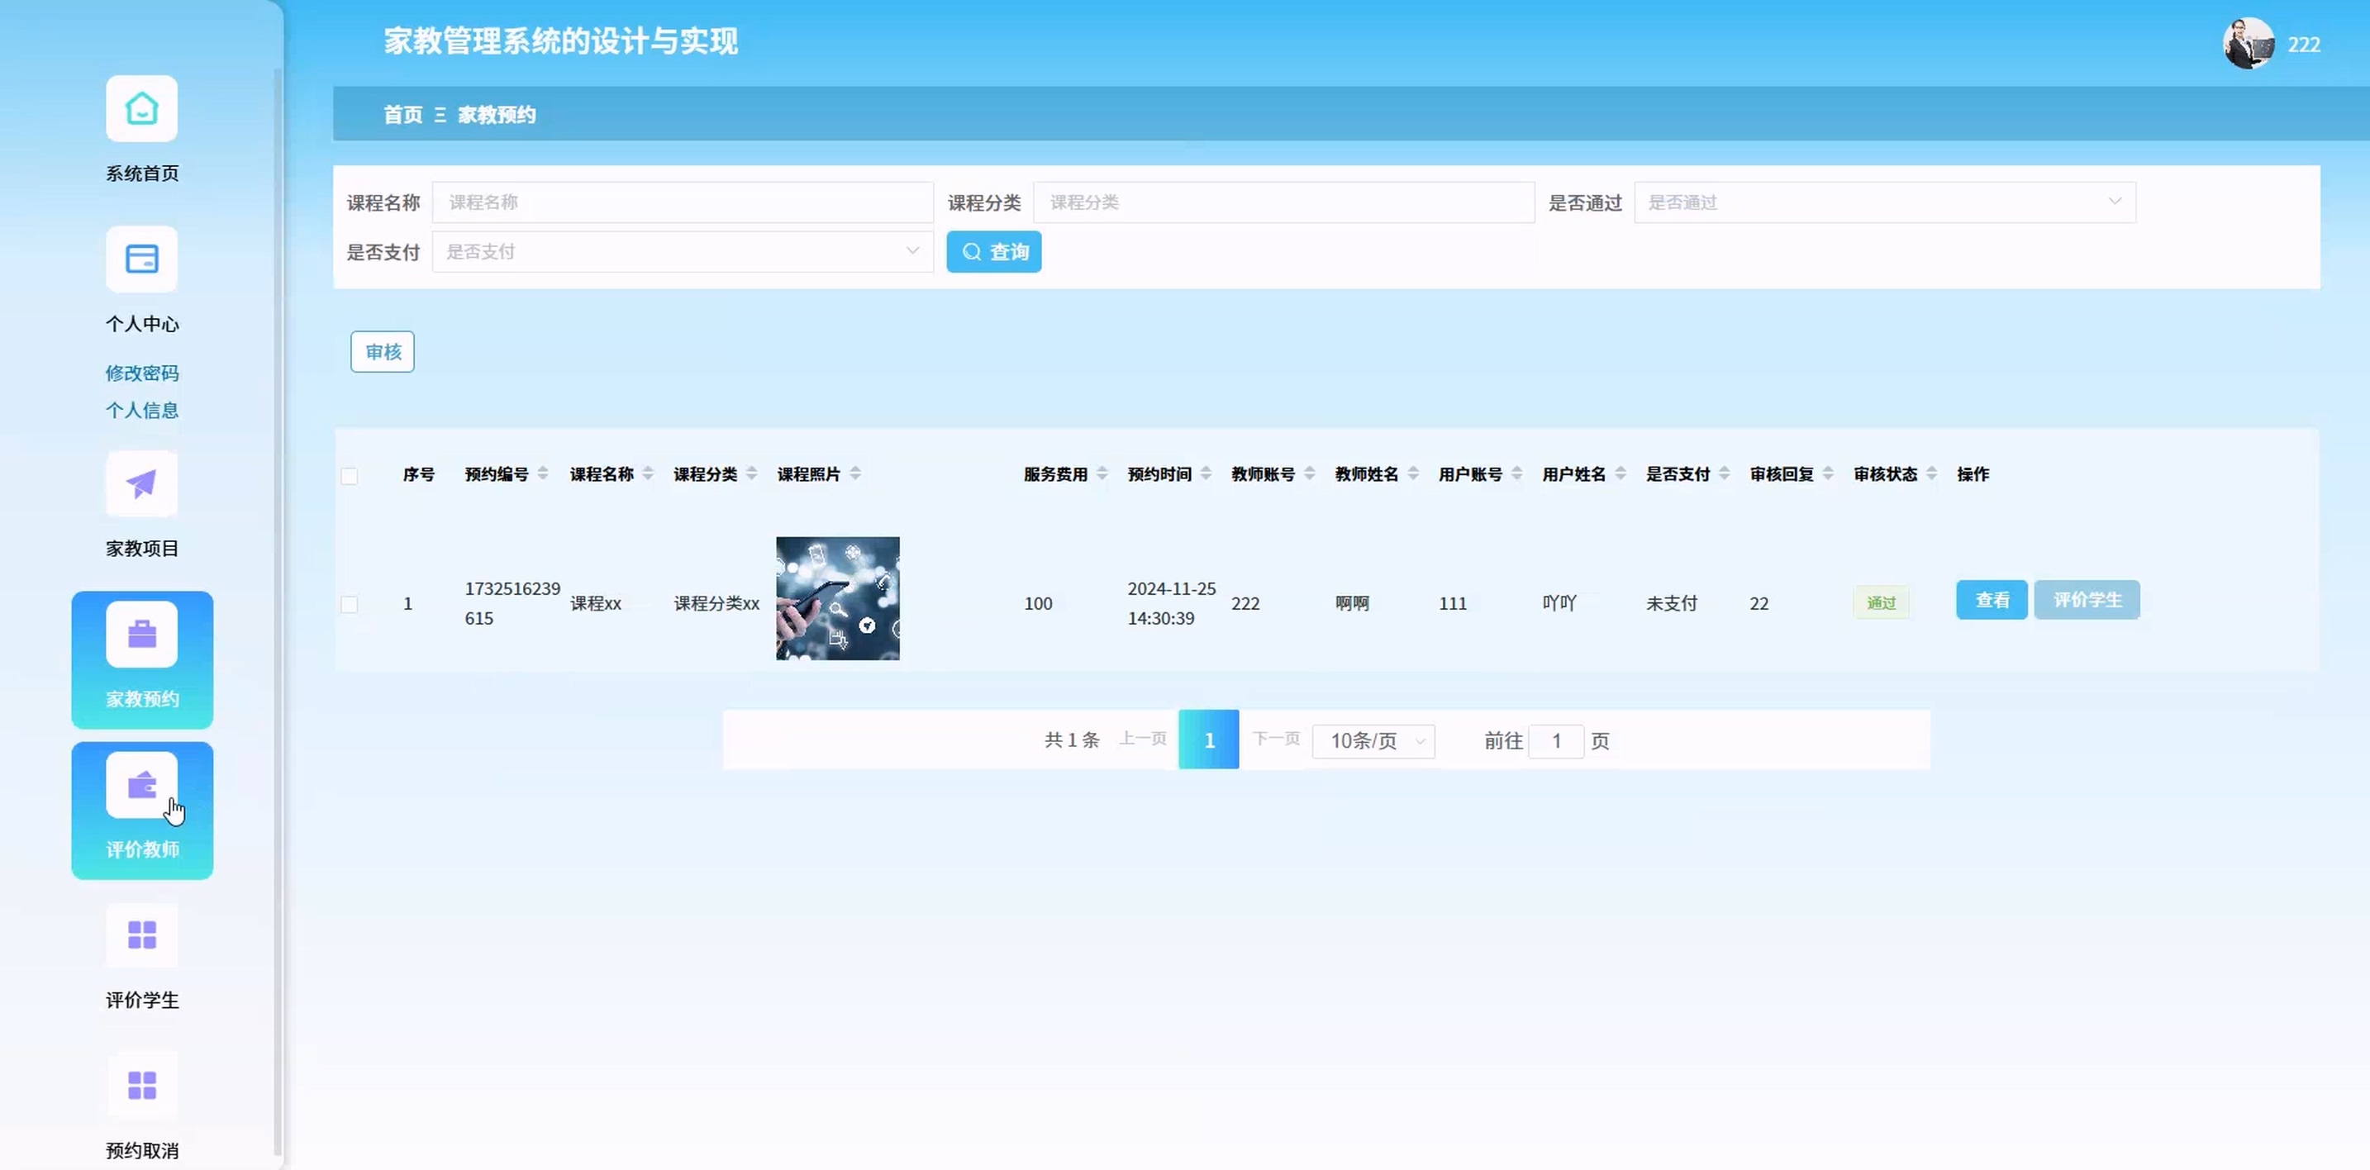The width and height of the screenshot is (2370, 1170).
Task: Click the 课程名称 input field
Action: click(x=682, y=202)
